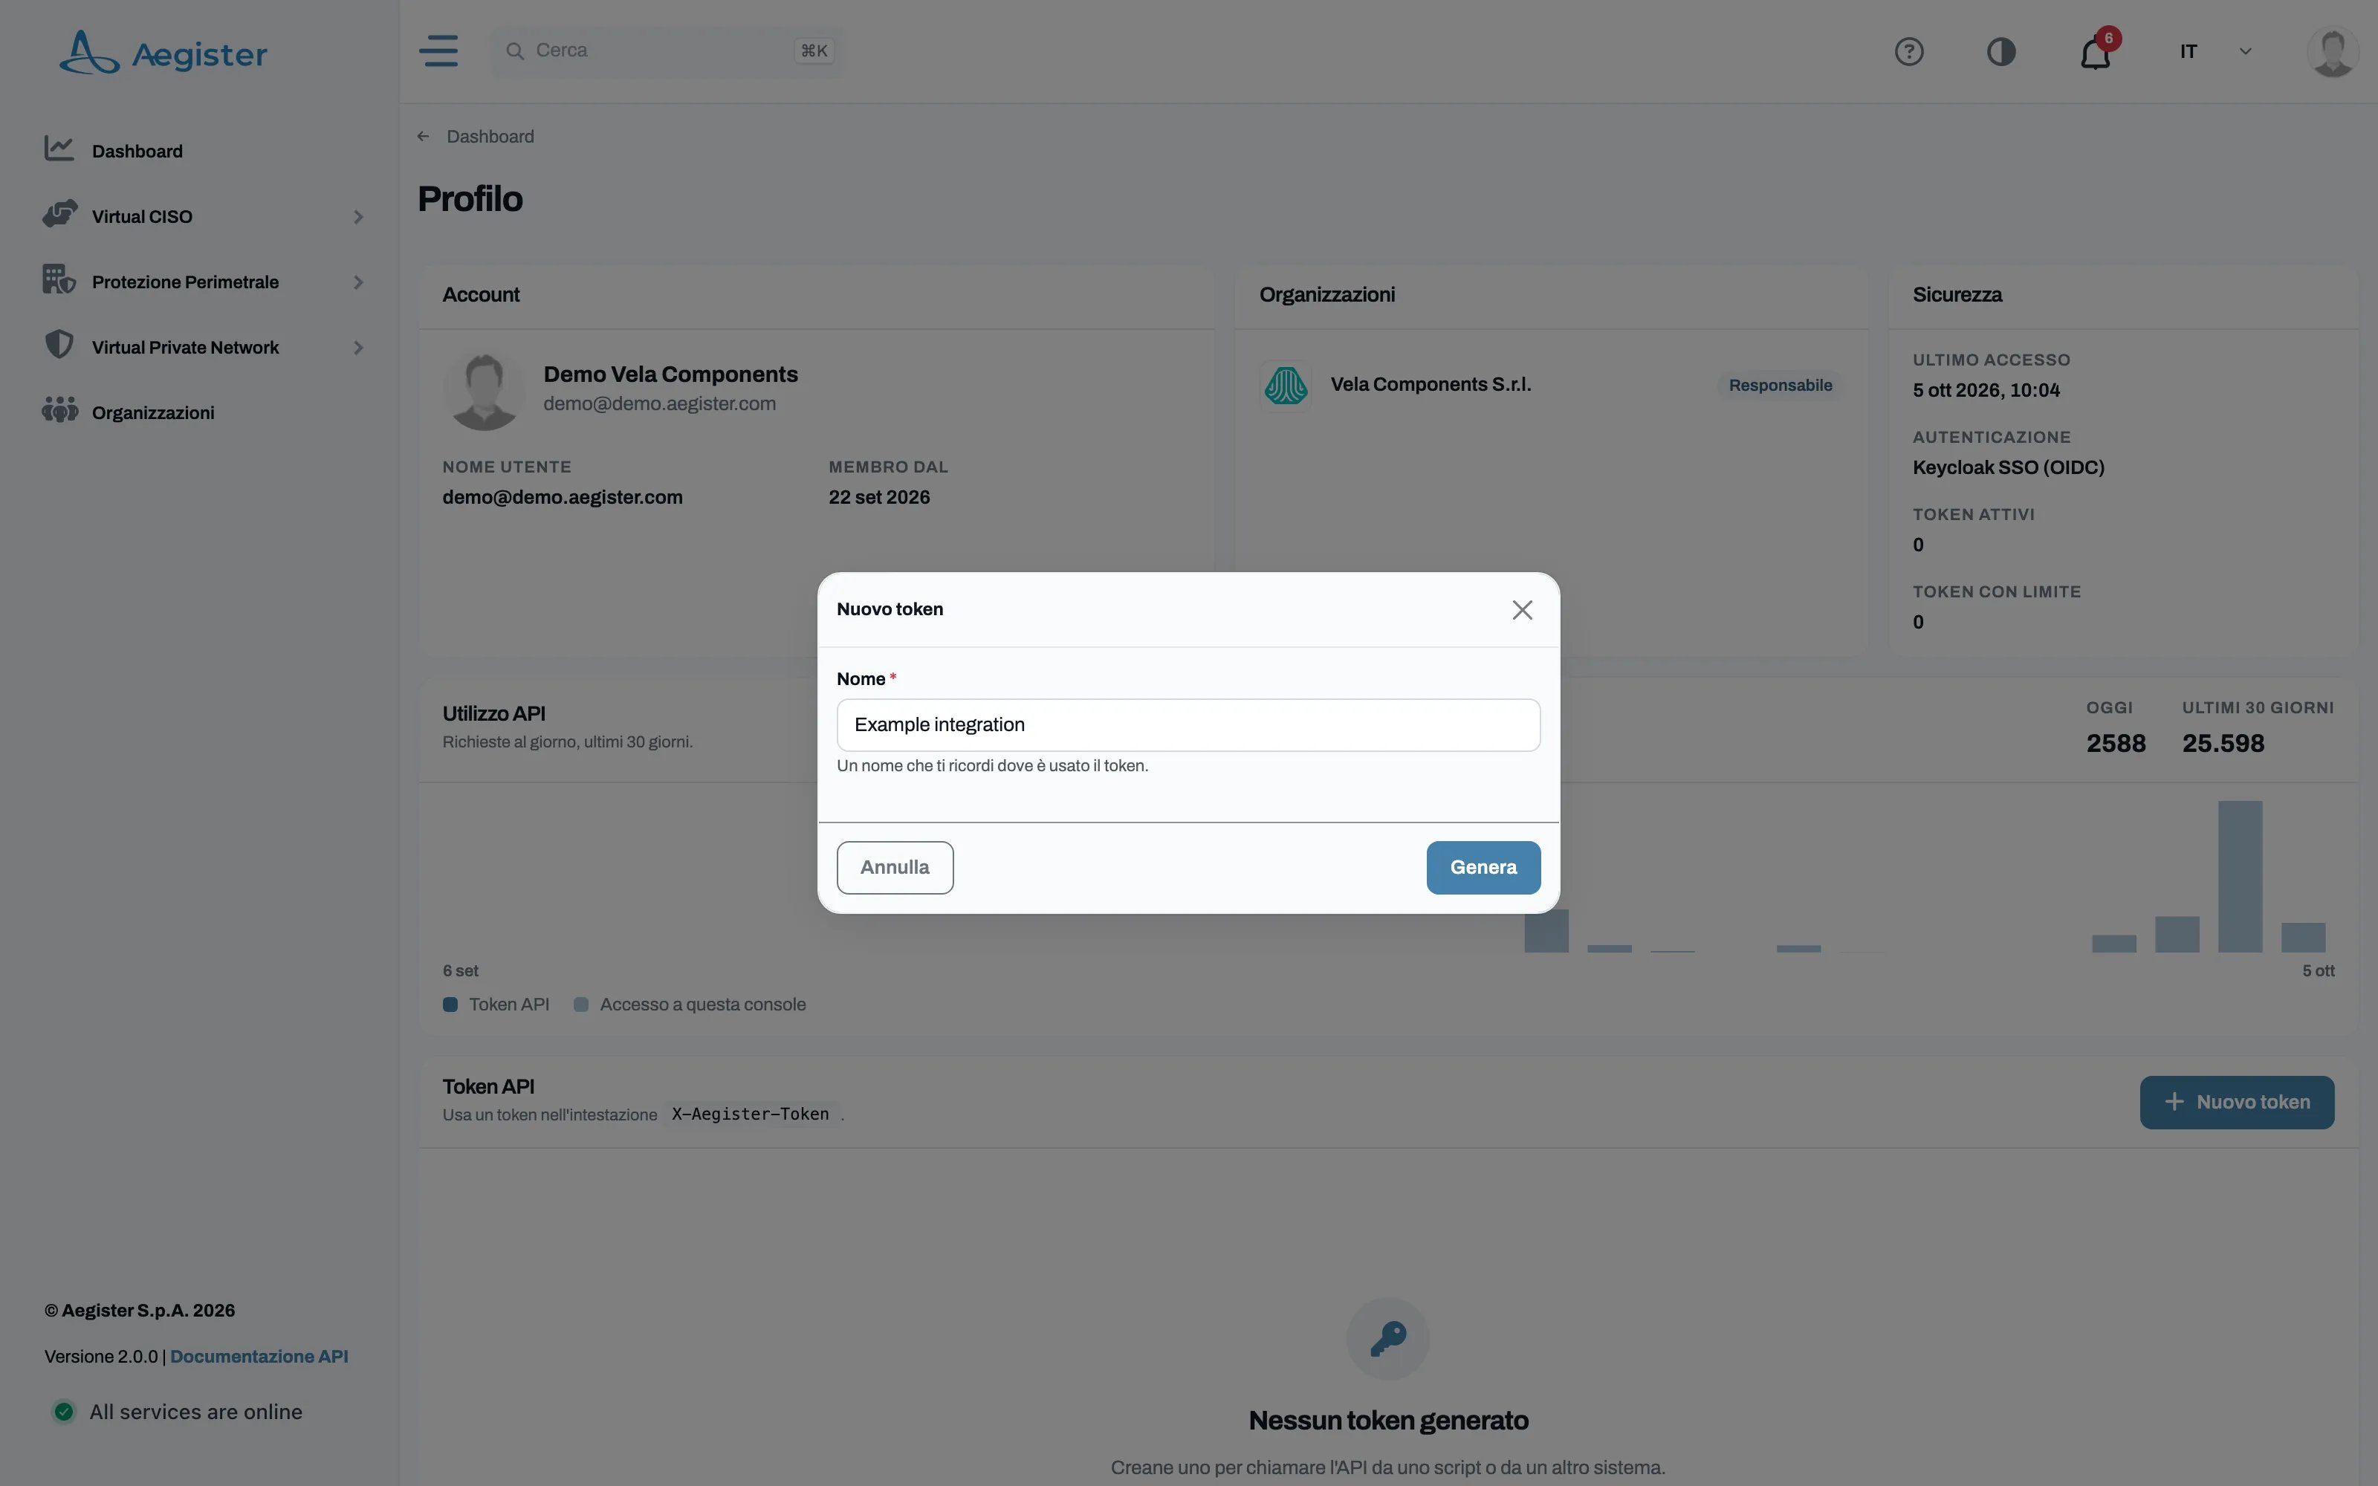The image size is (2378, 1486).
Task: Expand the Virtual CISO submenu chevron
Action: [x=359, y=217]
